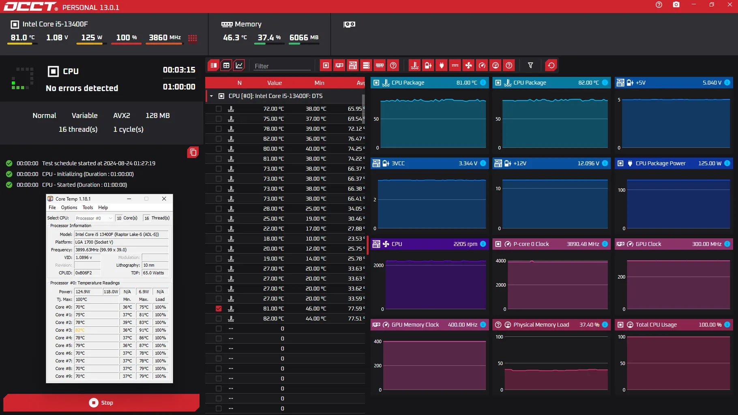Check the 75.00 °C sensor row checkbox

(x=219, y=119)
